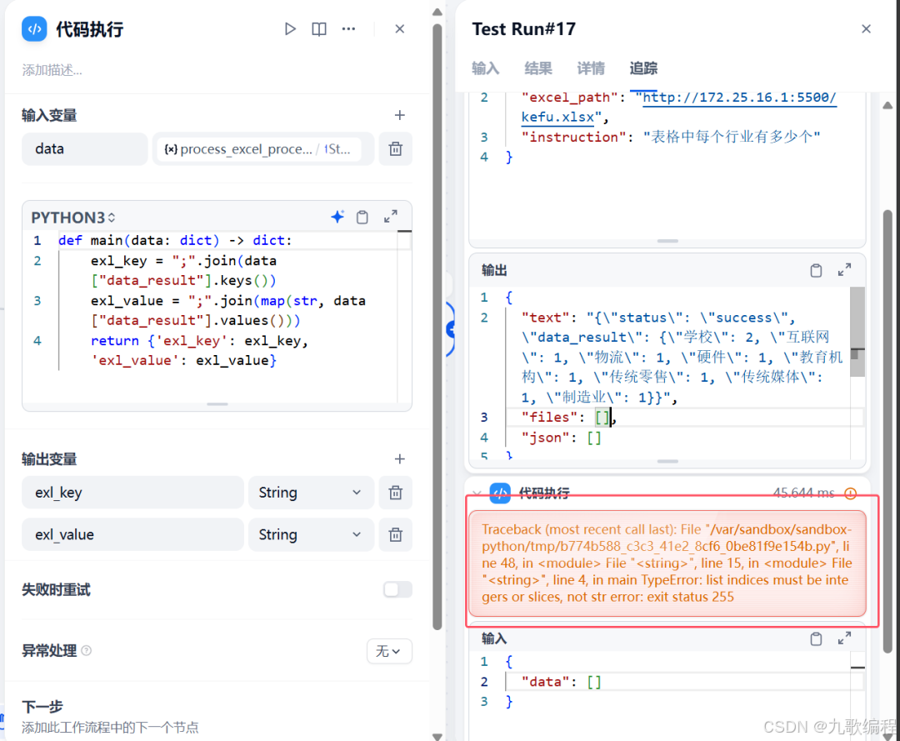The image size is (900, 741).
Task: Delete the data input variable
Action: click(x=396, y=149)
